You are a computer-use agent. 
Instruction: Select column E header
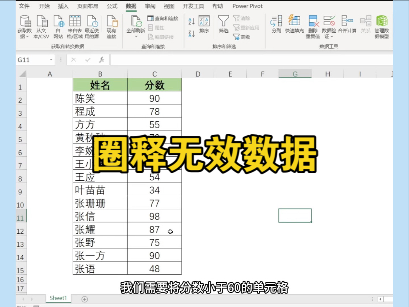[x=230, y=74]
